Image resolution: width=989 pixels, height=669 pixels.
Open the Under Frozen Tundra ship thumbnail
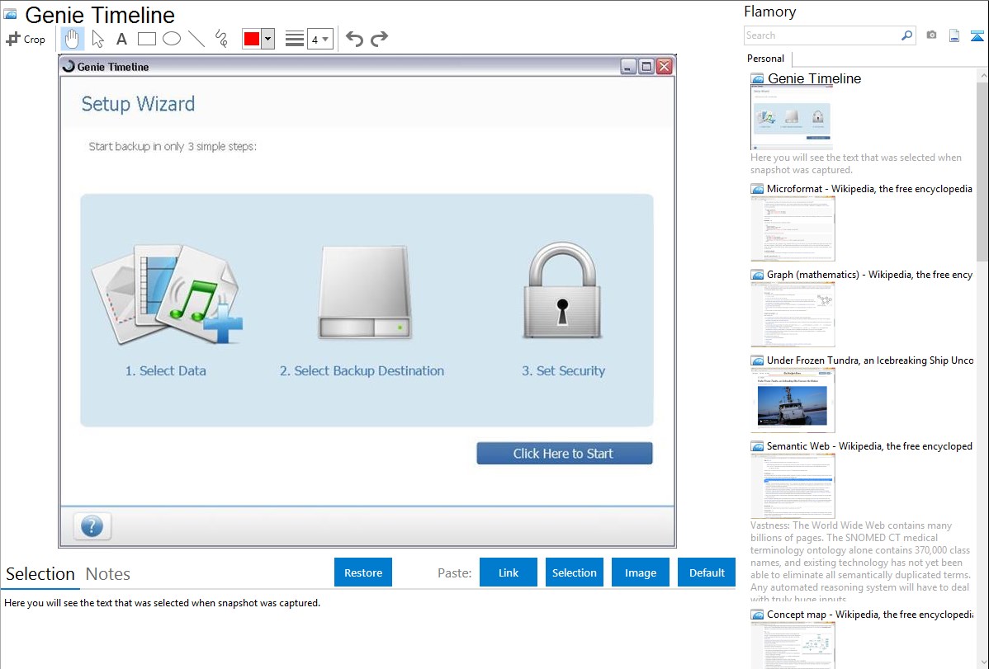(x=793, y=400)
